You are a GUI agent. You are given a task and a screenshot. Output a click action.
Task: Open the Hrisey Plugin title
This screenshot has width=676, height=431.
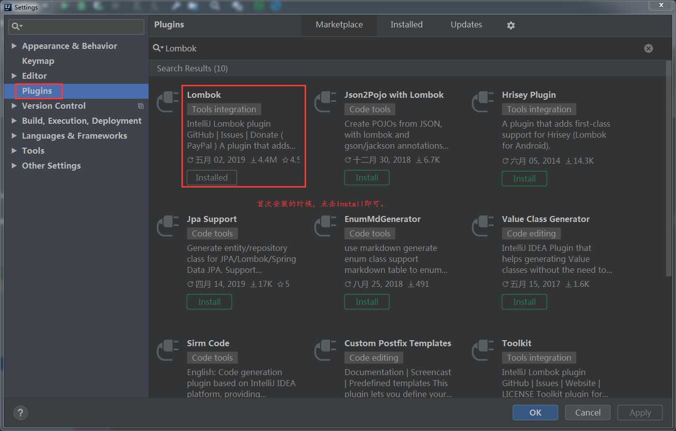click(529, 95)
